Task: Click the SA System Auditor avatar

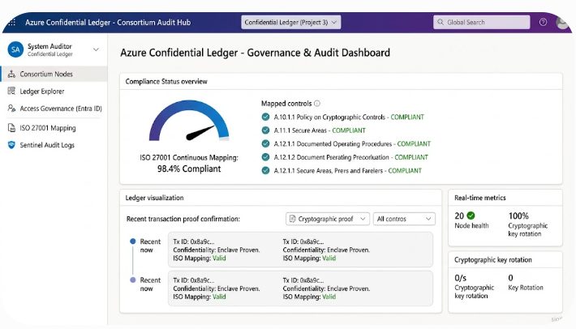Action: pos(15,49)
